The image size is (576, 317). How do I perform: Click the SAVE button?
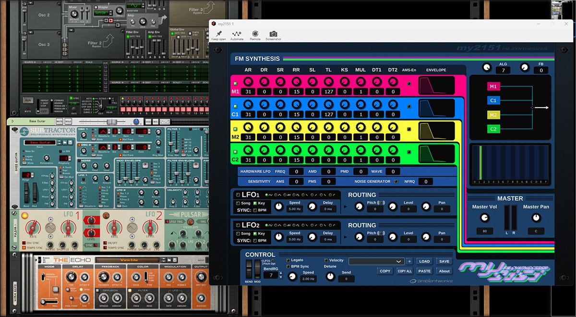click(x=444, y=261)
